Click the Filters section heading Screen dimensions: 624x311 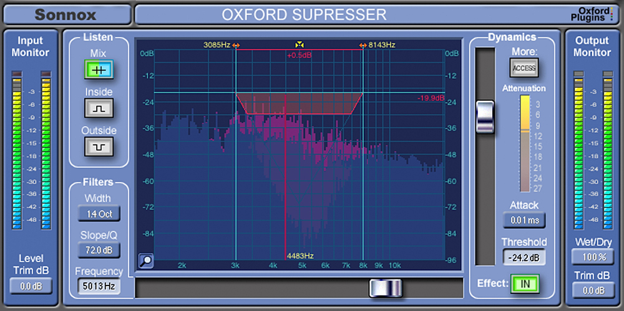(98, 183)
